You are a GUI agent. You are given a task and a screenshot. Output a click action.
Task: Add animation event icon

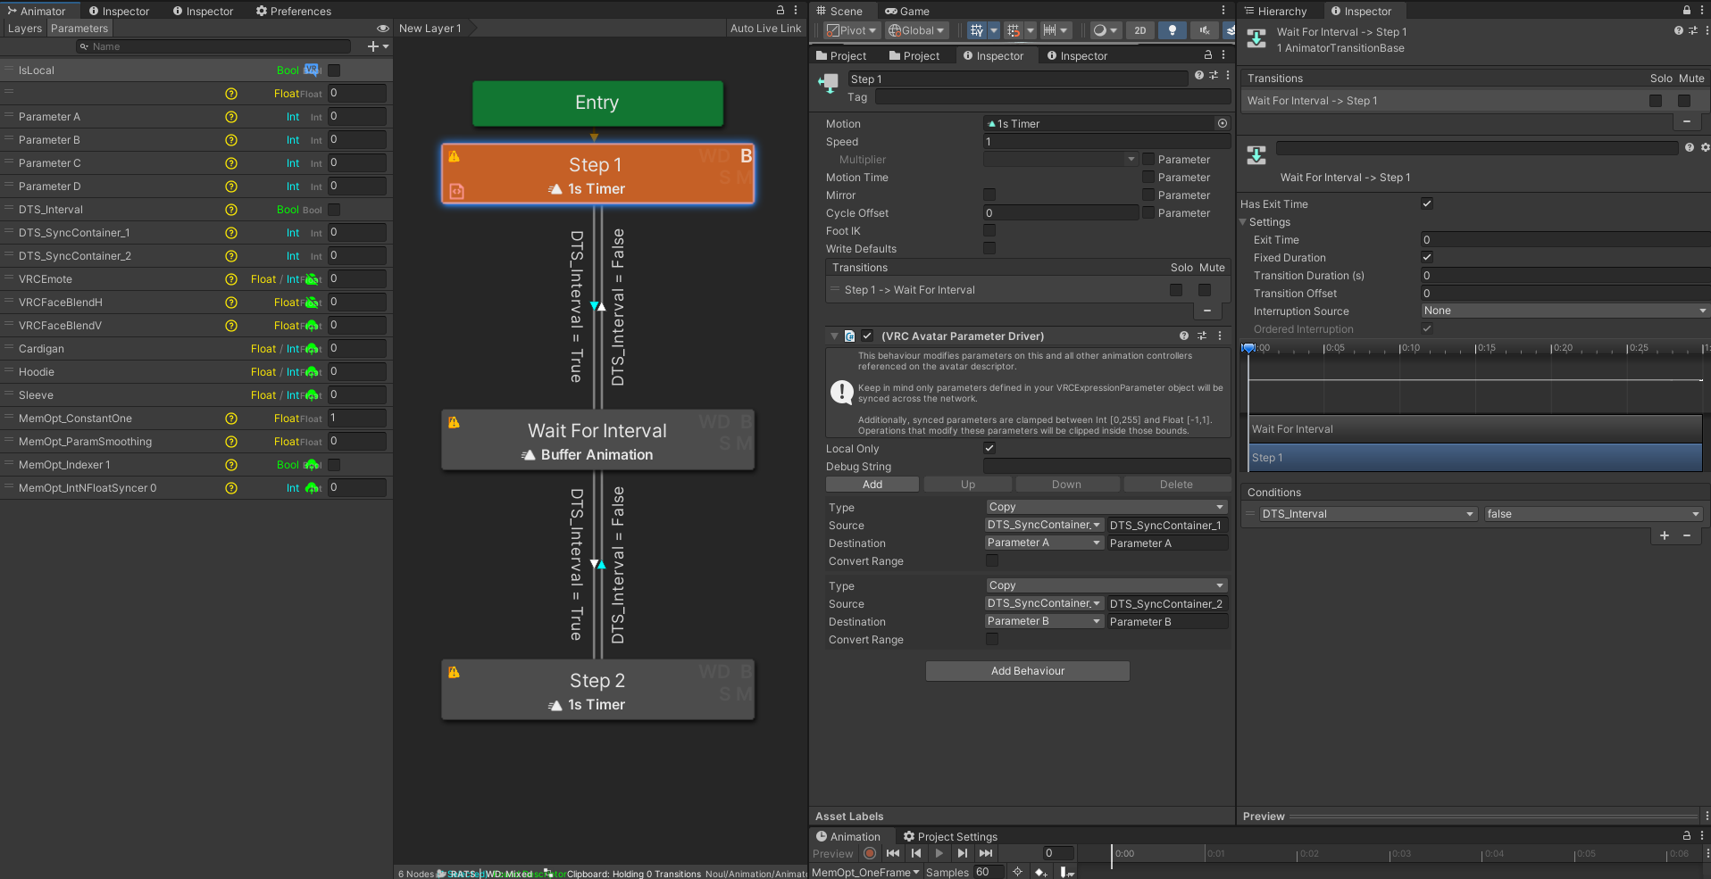pyautogui.click(x=1067, y=872)
